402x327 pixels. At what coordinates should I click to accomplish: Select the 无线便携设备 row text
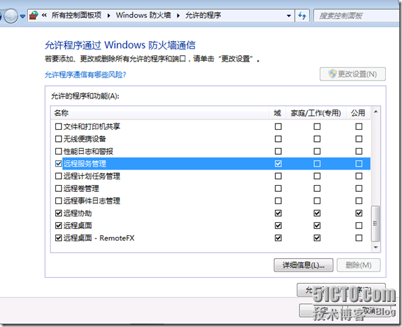pyautogui.click(x=85, y=139)
